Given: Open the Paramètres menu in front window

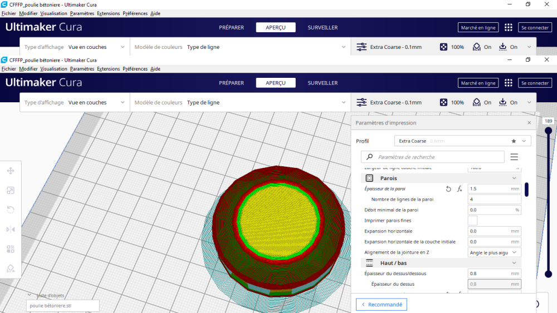Looking at the screenshot, I should pos(82,69).
